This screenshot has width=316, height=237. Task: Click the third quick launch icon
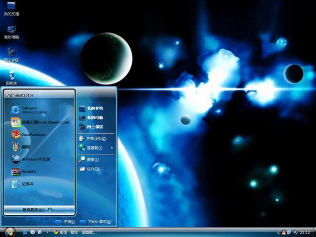[x=40, y=233]
